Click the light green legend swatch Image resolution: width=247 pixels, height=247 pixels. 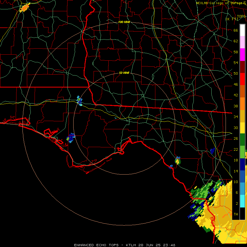(242, 152)
